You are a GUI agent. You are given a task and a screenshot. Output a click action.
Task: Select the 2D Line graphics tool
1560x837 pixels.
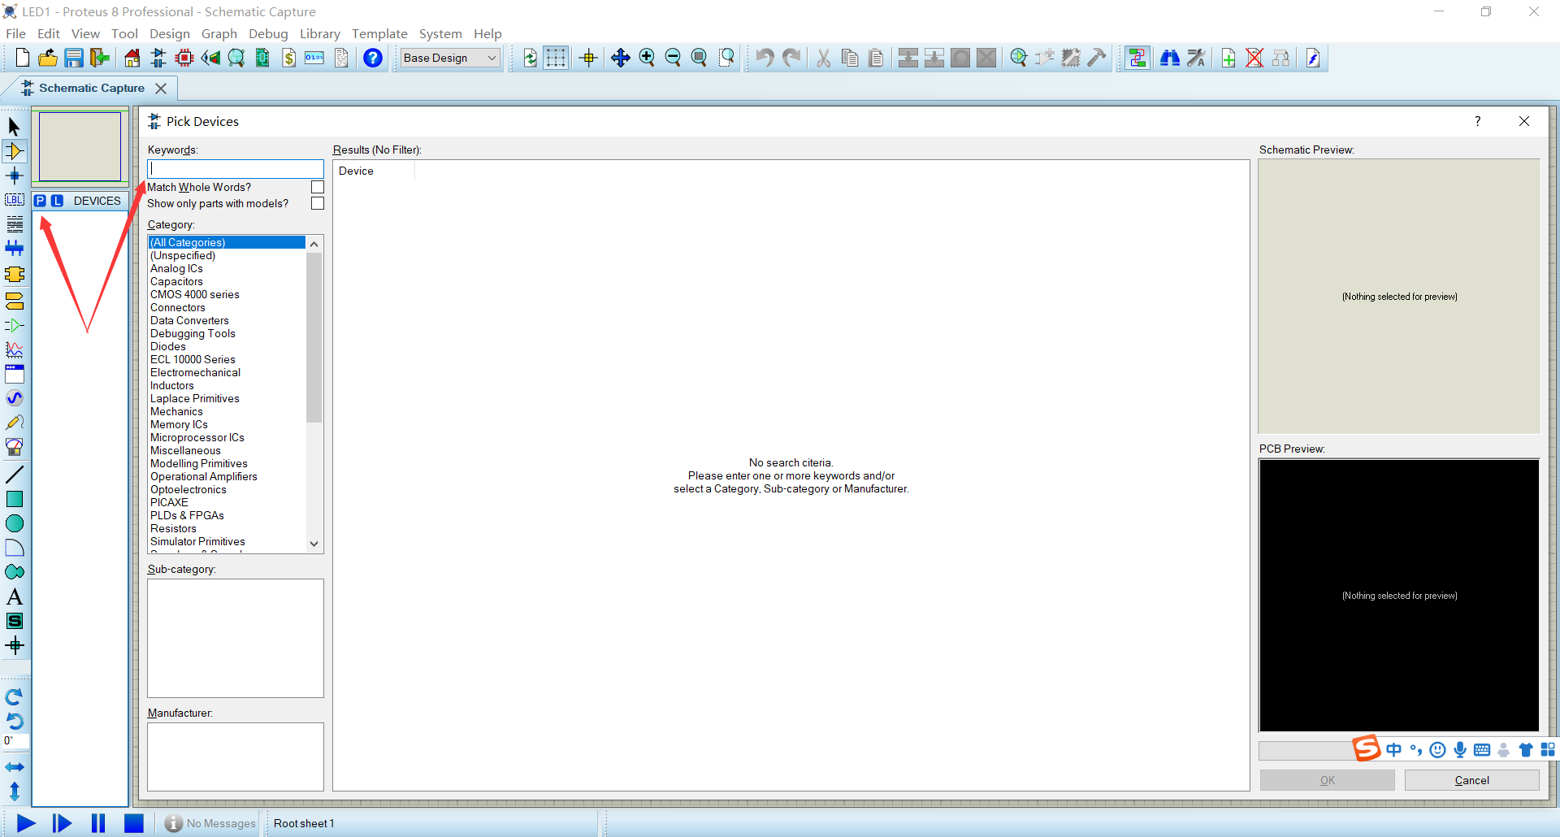click(x=14, y=475)
